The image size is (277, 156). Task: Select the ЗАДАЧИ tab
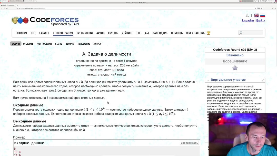[16, 44]
